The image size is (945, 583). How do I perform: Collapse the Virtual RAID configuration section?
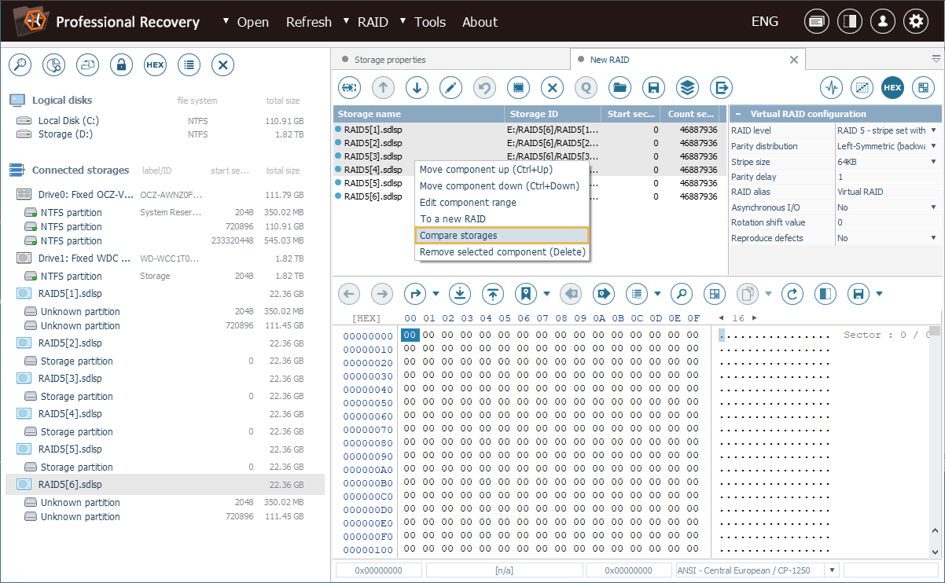click(738, 115)
